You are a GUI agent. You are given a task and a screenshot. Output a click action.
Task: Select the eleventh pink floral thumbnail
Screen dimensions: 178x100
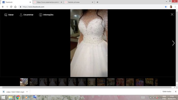pyautogui.click(x=121, y=82)
